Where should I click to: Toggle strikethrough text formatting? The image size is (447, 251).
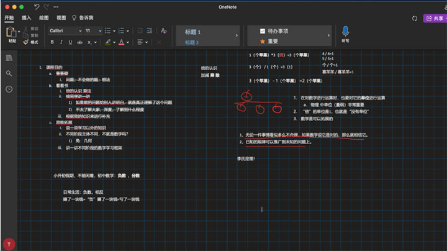click(x=81, y=42)
